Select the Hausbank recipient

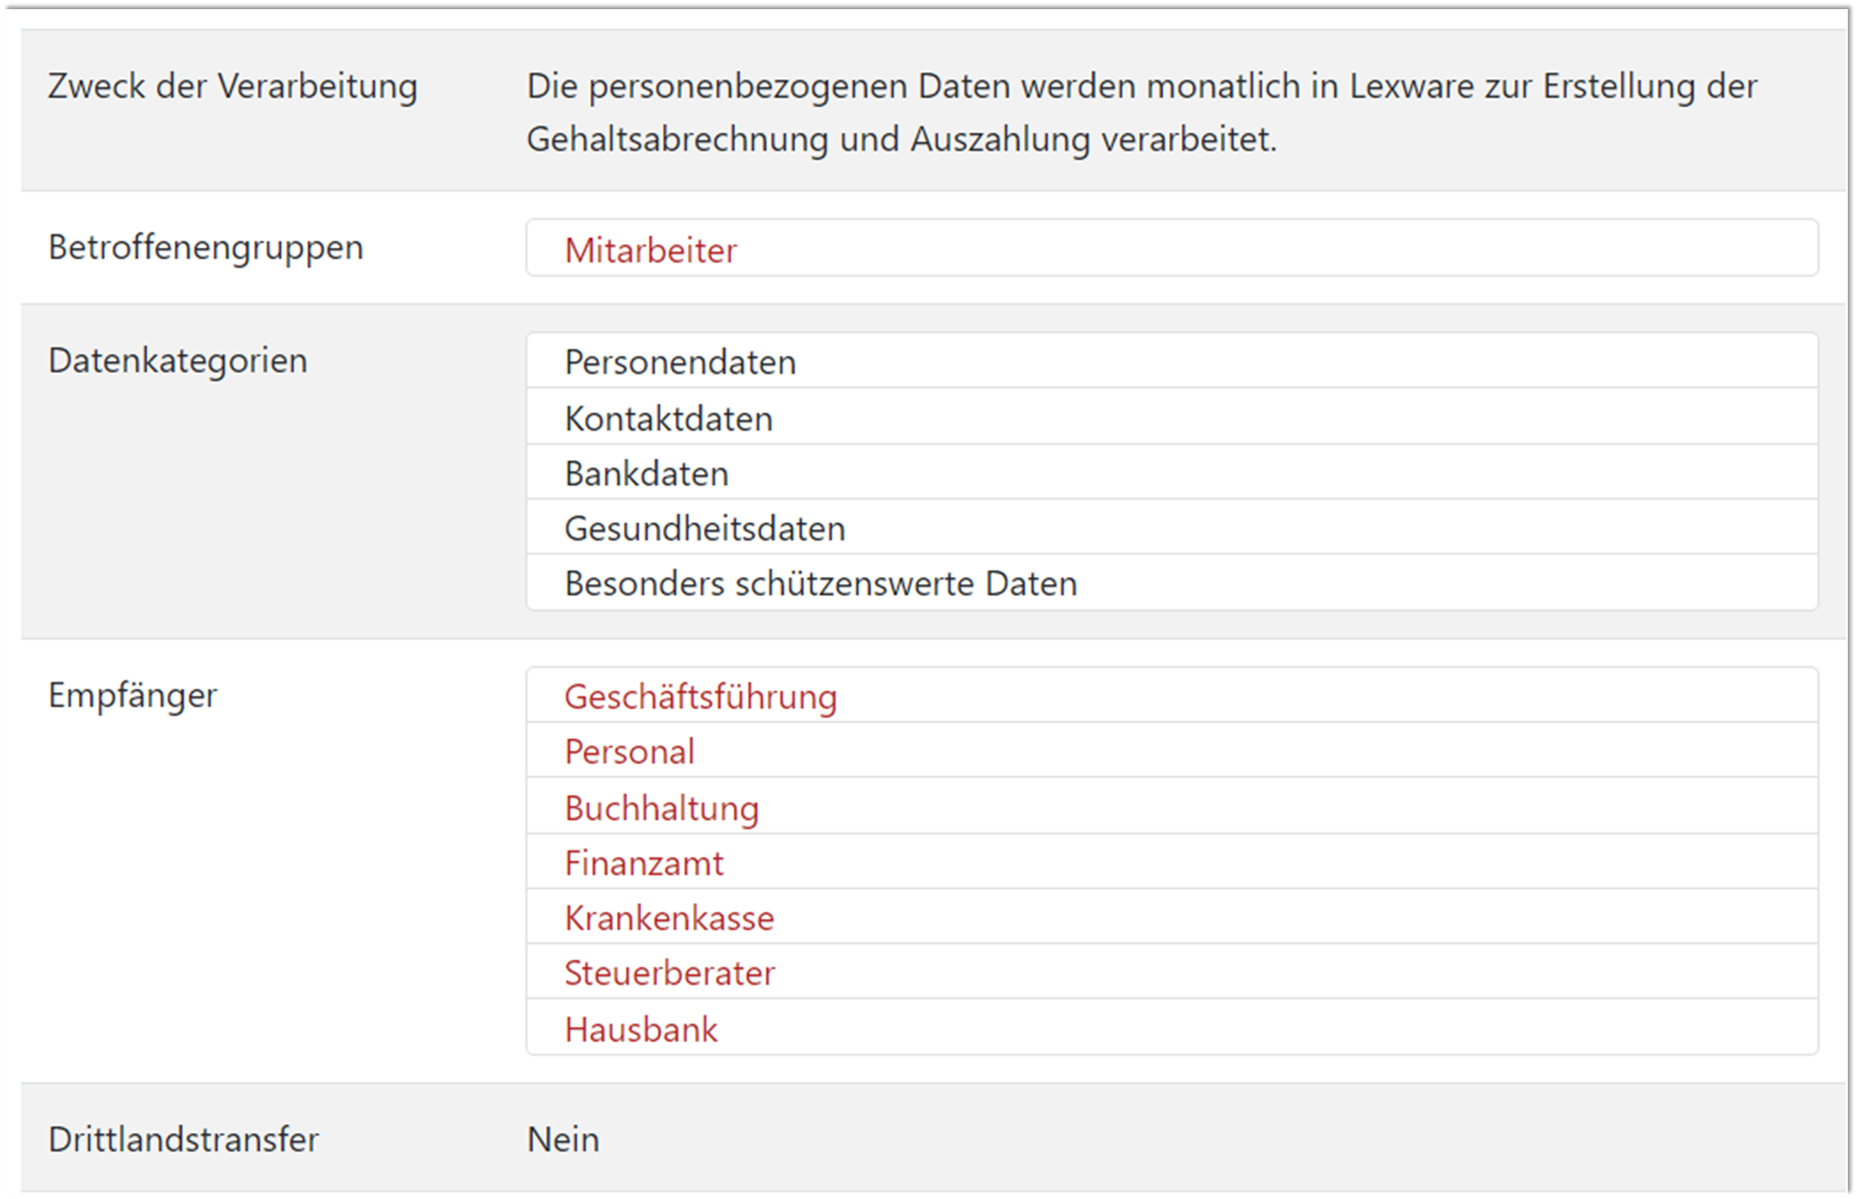tap(641, 1029)
